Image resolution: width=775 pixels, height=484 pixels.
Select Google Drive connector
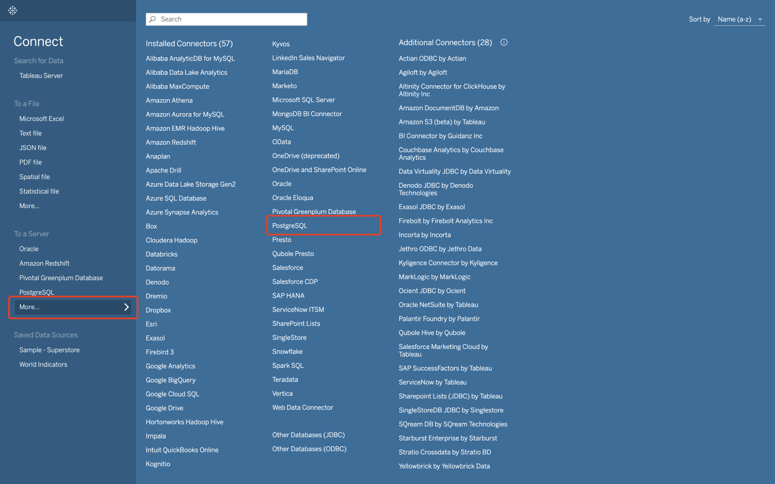coord(165,408)
